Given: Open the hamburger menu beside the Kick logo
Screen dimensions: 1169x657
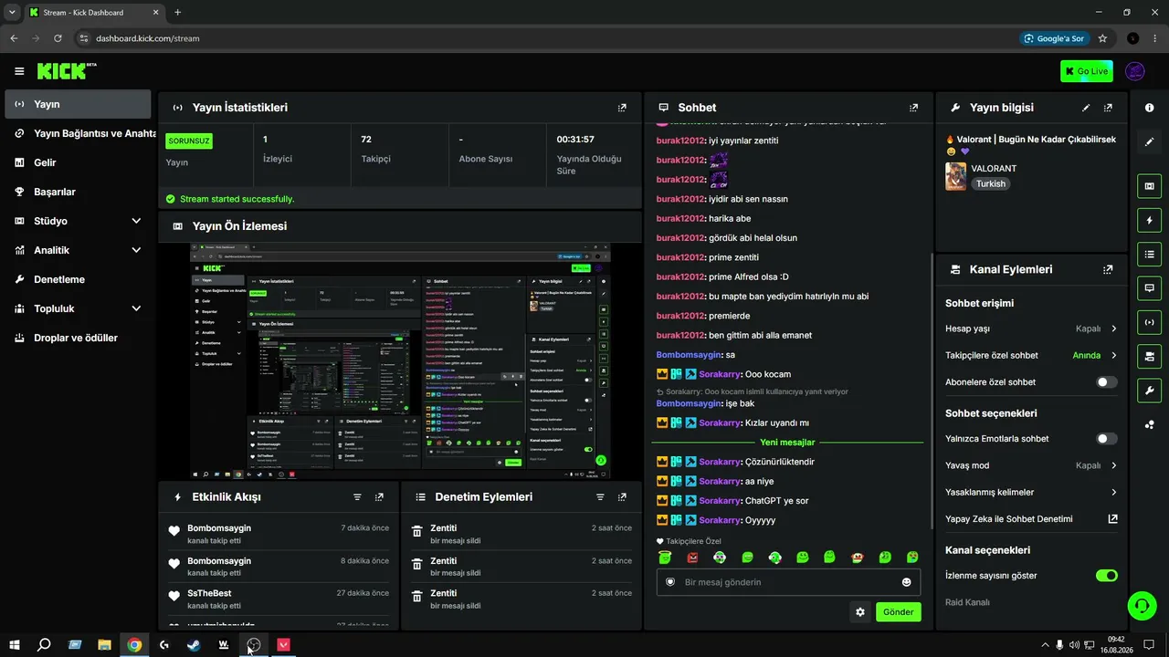Looking at the screenshot, I should (x=19, y=71).
